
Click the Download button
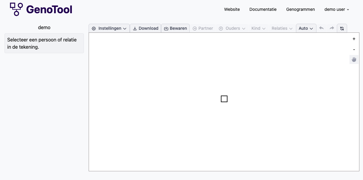146,28
